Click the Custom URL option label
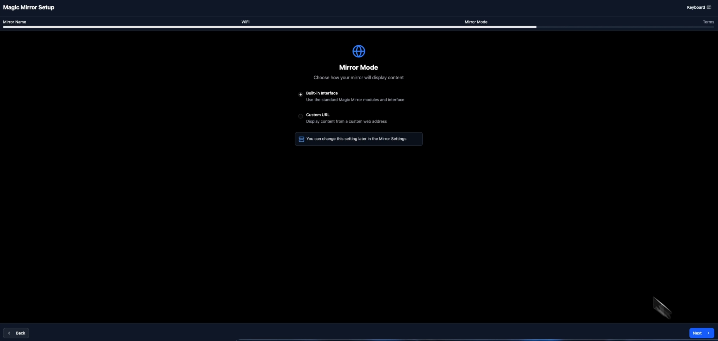 [317, 115]
